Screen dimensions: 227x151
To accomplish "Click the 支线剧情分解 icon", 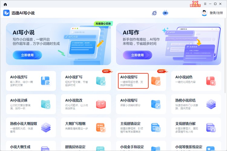I will [211, 127].
